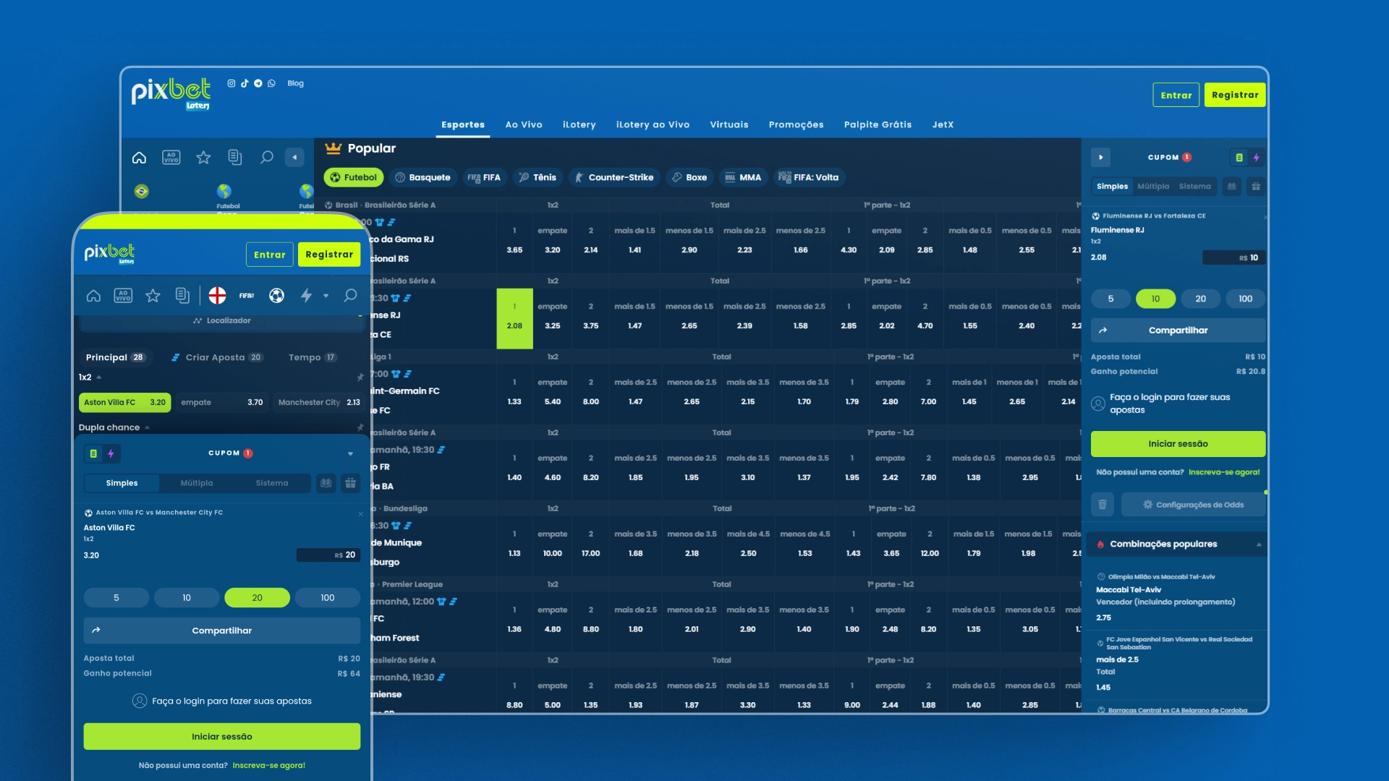Select Simples bet type in desktop coupon
The height and width of the screenshot is (781, 1389).
1112,187
